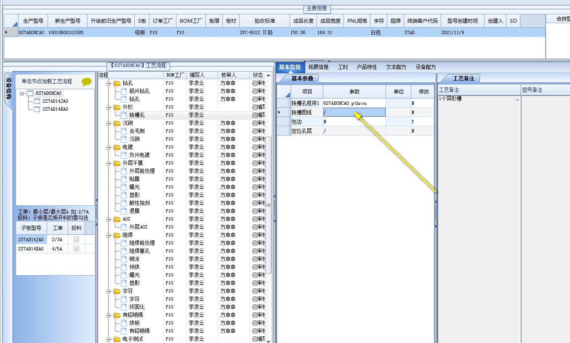
Task: Click the document icon beside 贴膜
Action: pos(124,179)
